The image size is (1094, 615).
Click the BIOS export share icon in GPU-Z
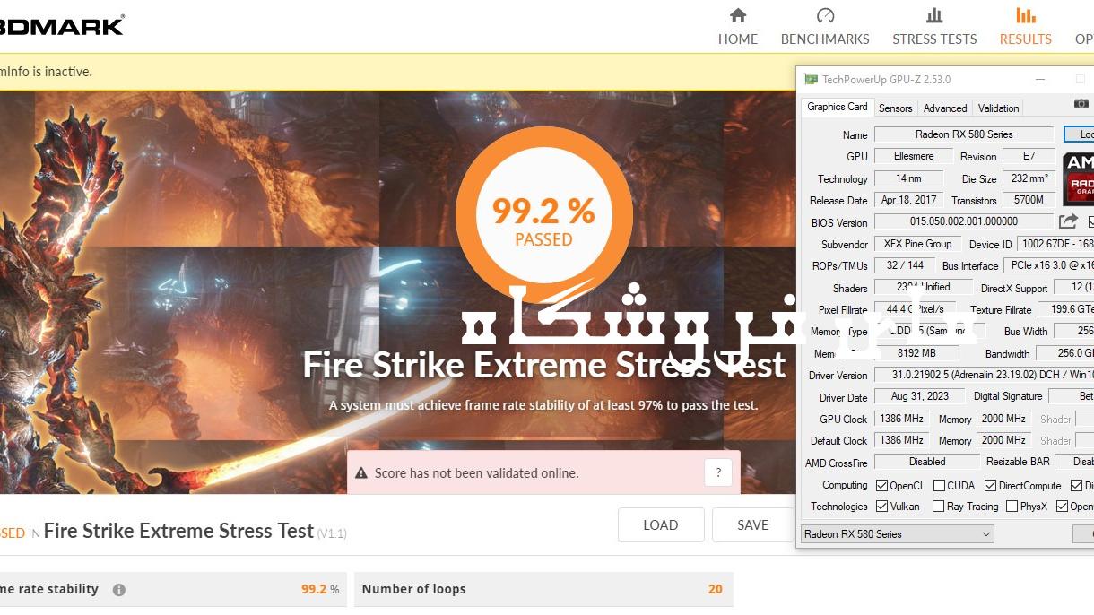1068,221
